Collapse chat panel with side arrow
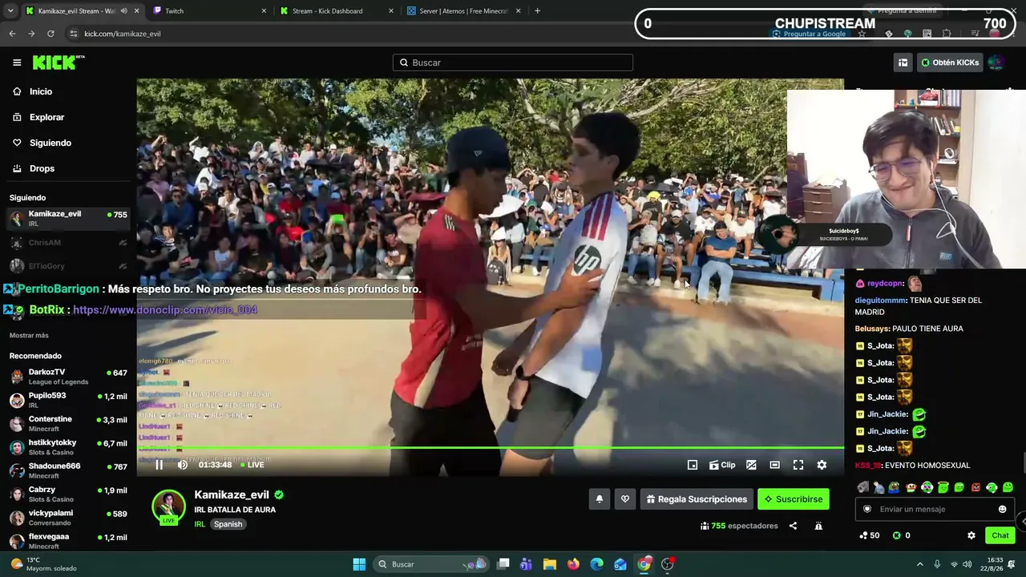The width and height of the screenshot is (1026, 577). click(x=1023, y=521)
